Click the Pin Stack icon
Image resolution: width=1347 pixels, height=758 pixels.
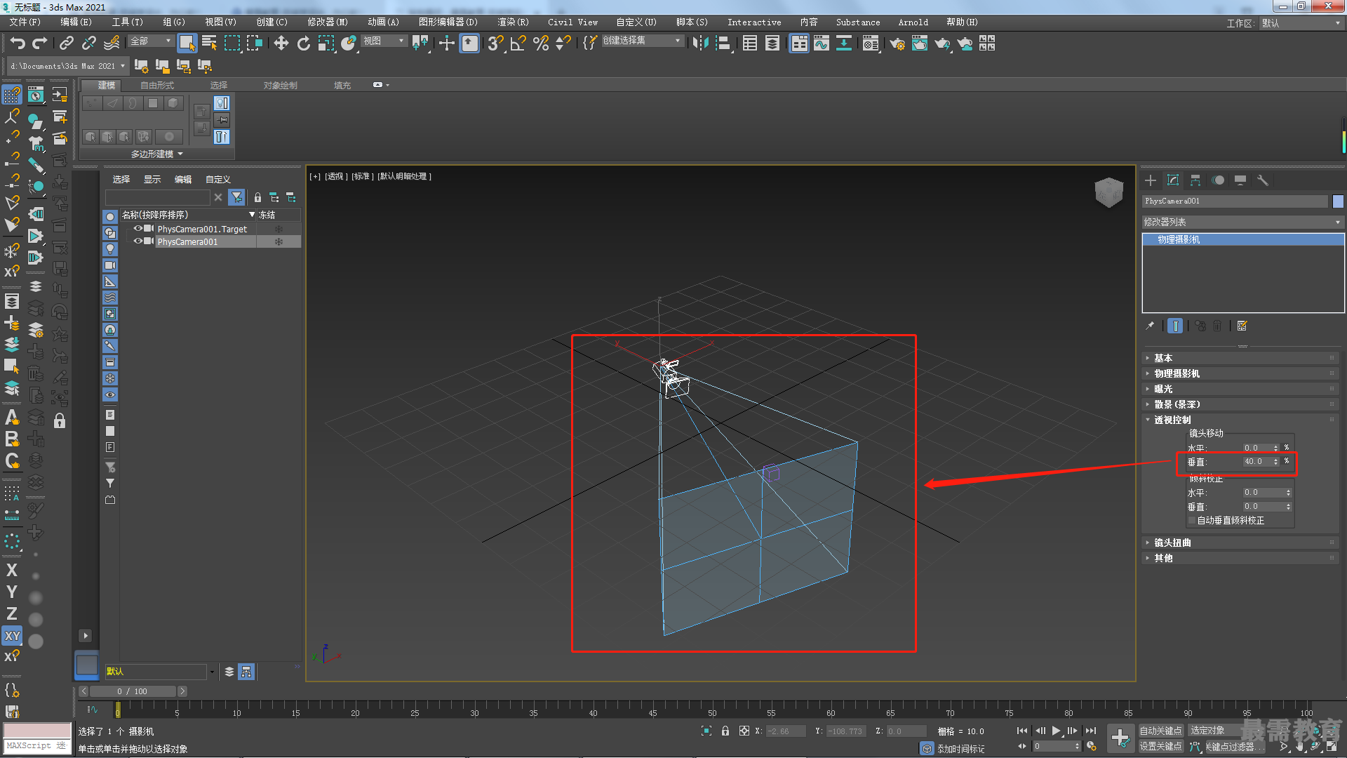click(x=1150, y=326)
